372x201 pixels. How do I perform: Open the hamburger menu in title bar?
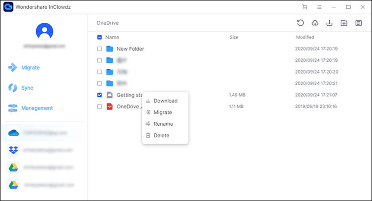point(319,7)
